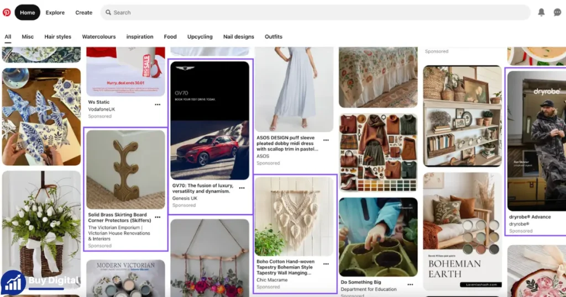Open the macrame wall hanging pin image
The image size is (566, 297).
[x=294, y=216]
